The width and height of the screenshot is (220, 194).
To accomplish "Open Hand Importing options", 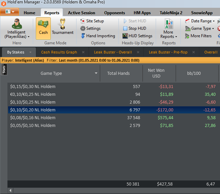I will (98, 36).
